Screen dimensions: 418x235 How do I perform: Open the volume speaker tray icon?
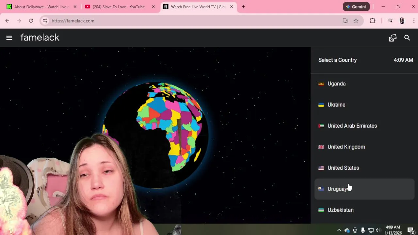(378, 230)
